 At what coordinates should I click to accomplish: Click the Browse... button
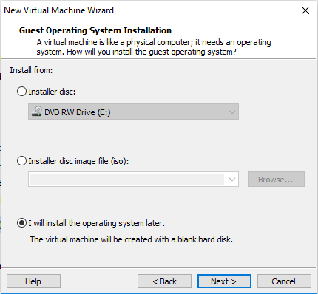(277, 180)
